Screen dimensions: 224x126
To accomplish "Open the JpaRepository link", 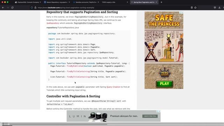I will (x=53, y=23).
